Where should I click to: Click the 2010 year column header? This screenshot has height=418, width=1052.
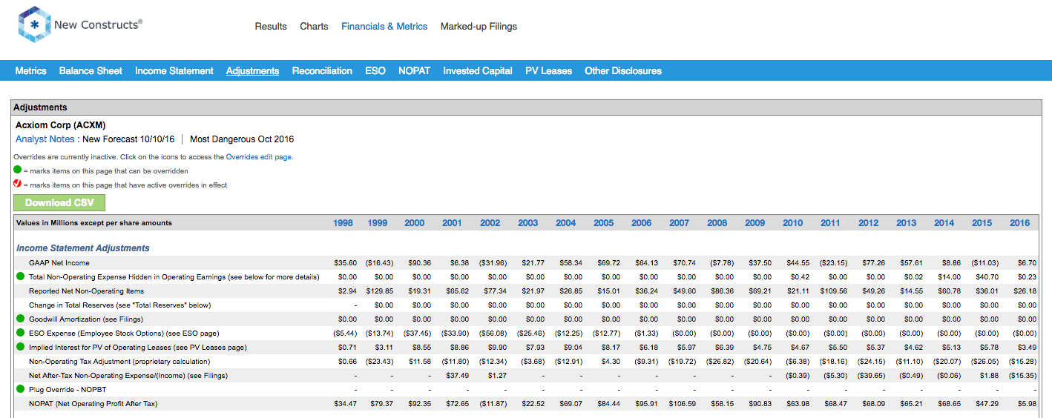(x=792, y=223)
